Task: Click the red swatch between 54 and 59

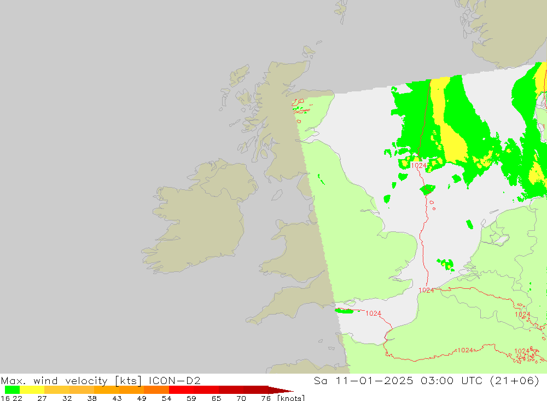Action: [x=181, y=390]
